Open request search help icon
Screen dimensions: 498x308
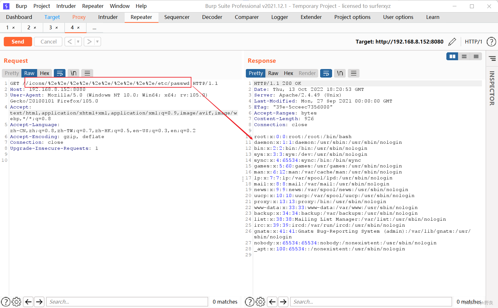point(6,302)
